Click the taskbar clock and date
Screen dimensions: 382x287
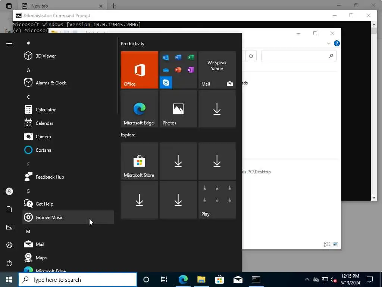coord(350,280)
